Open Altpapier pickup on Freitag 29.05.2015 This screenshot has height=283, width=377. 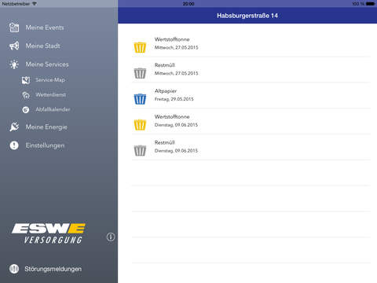tap(251, 95)
